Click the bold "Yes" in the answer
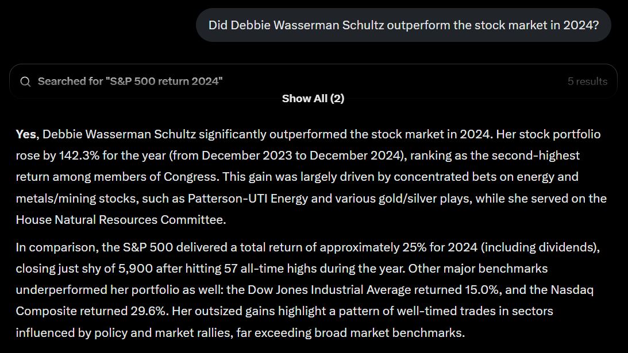The width and height of the screenshot is (628, 353). [26, 134]
